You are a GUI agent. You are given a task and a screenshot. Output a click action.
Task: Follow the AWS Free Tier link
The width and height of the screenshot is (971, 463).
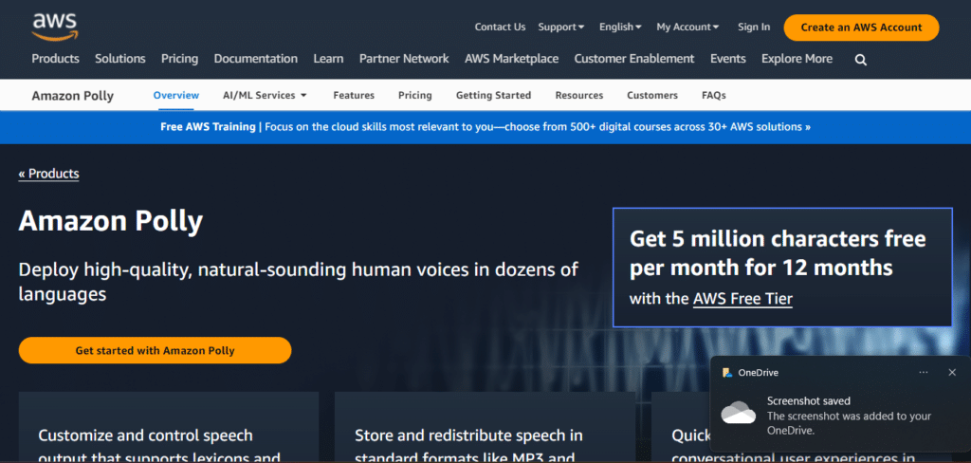click(742, 299)
